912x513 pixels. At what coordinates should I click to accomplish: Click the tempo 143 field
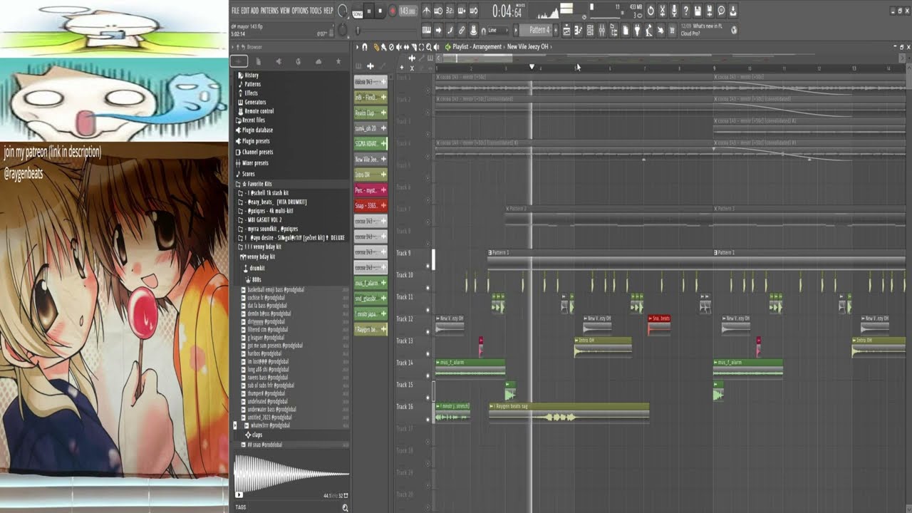click(408, 11)
